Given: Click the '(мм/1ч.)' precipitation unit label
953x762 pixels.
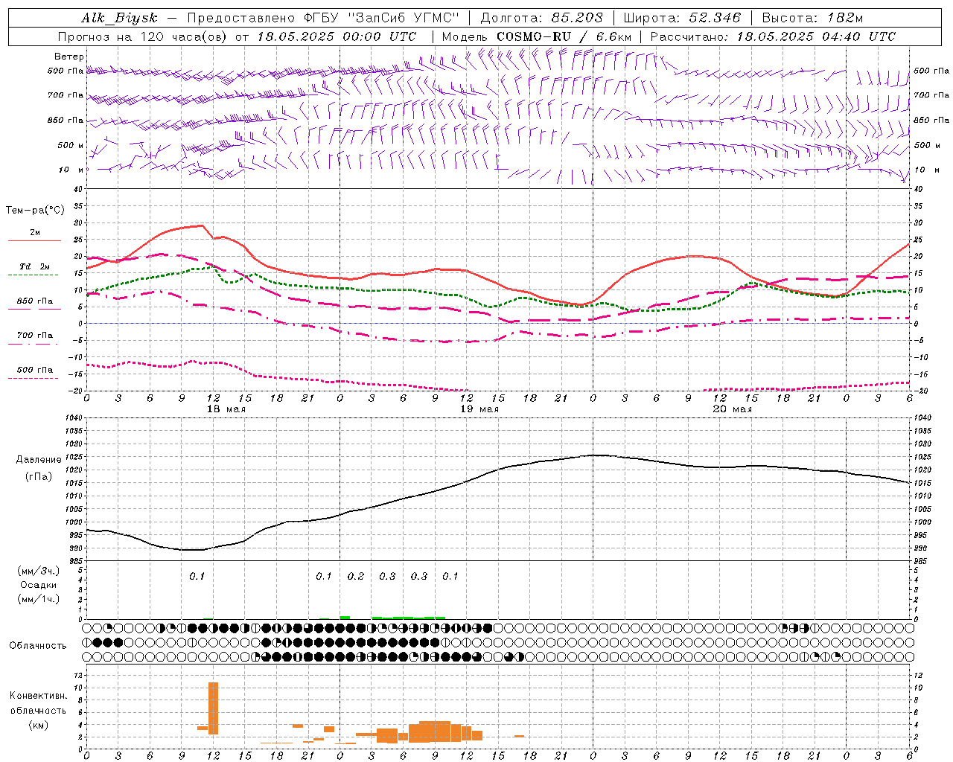Looking at the screenshot, I should click(x=39, y=599).
